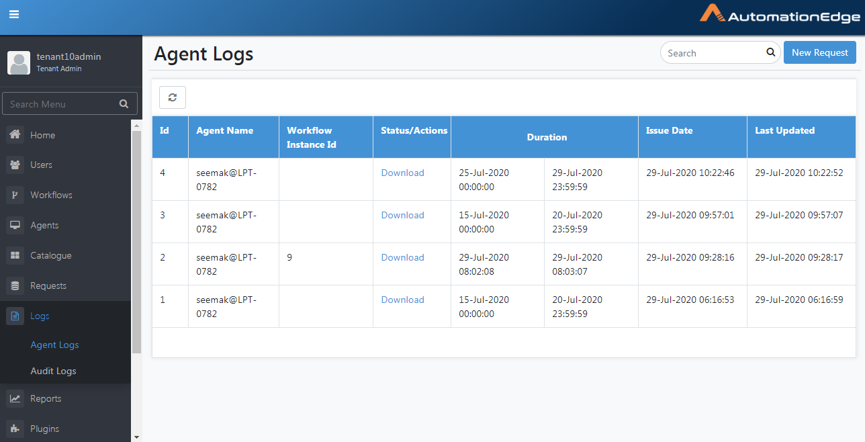Open the Reports menu item
The image size is (865, 442).
coord(66,398)
